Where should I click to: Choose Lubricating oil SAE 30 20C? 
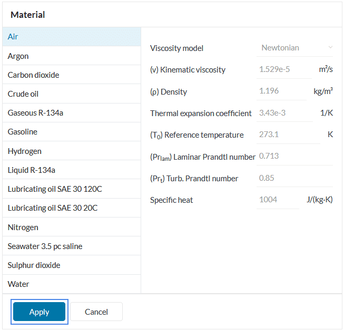72,208
